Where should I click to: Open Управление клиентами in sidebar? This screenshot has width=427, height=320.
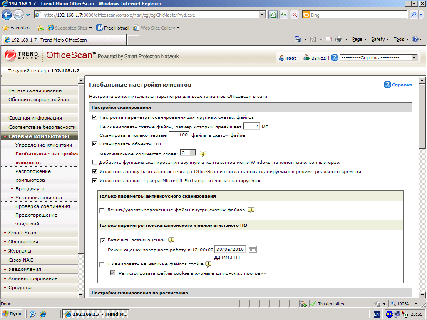44,145
